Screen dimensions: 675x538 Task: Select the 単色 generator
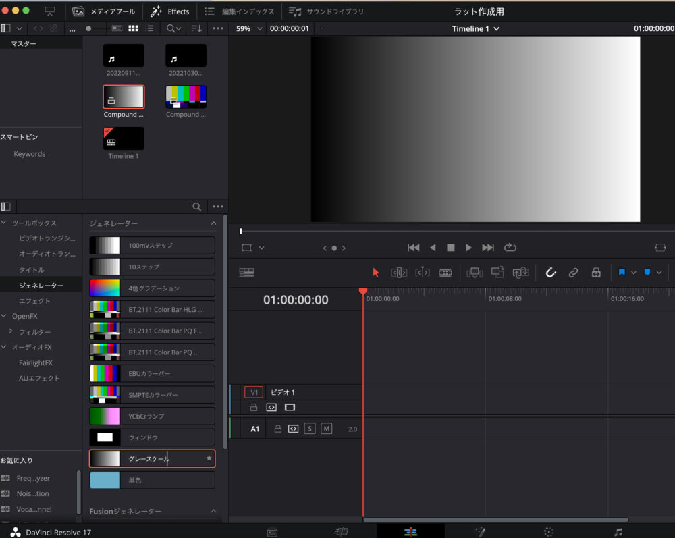tap(152, 480)
